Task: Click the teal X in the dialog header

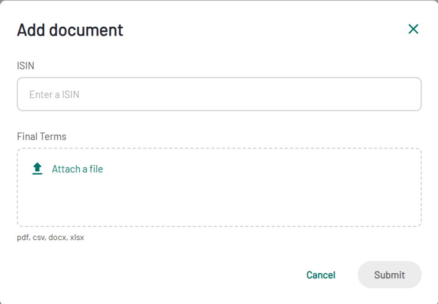Action: coord(413,29)
